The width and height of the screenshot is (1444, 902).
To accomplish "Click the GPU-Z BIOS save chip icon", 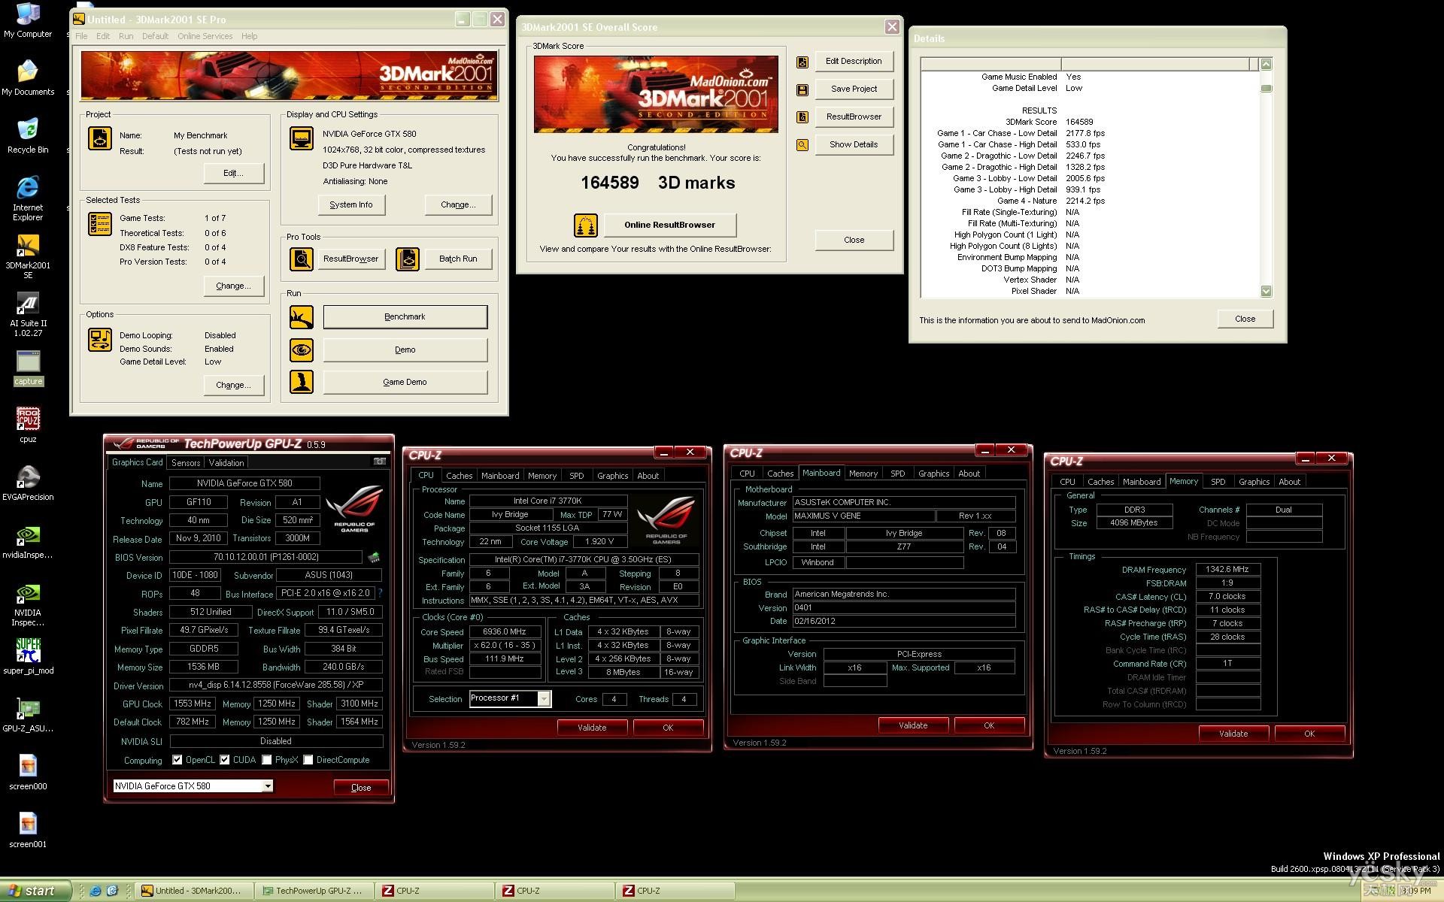I will (x=374, y=557).
